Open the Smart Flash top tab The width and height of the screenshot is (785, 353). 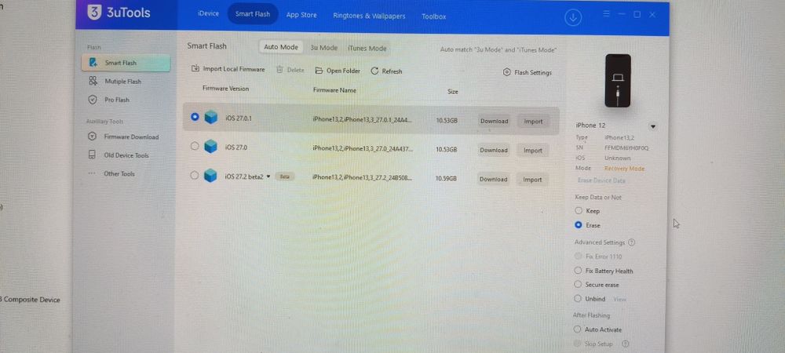[x=253, y=14]
